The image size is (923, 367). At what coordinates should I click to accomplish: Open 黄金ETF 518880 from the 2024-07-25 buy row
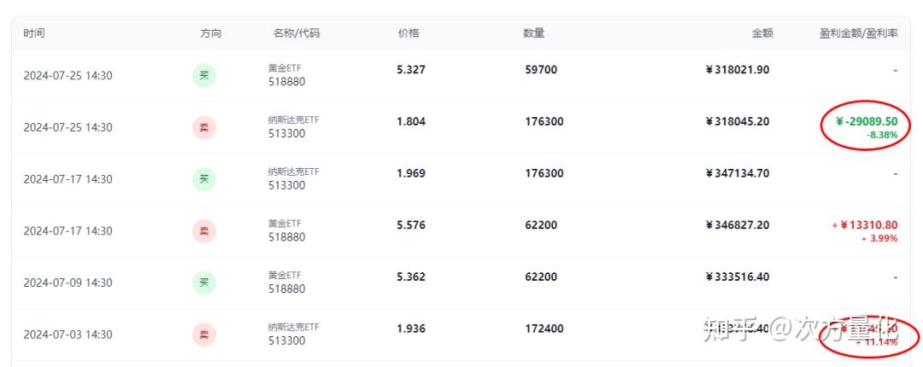286,75
